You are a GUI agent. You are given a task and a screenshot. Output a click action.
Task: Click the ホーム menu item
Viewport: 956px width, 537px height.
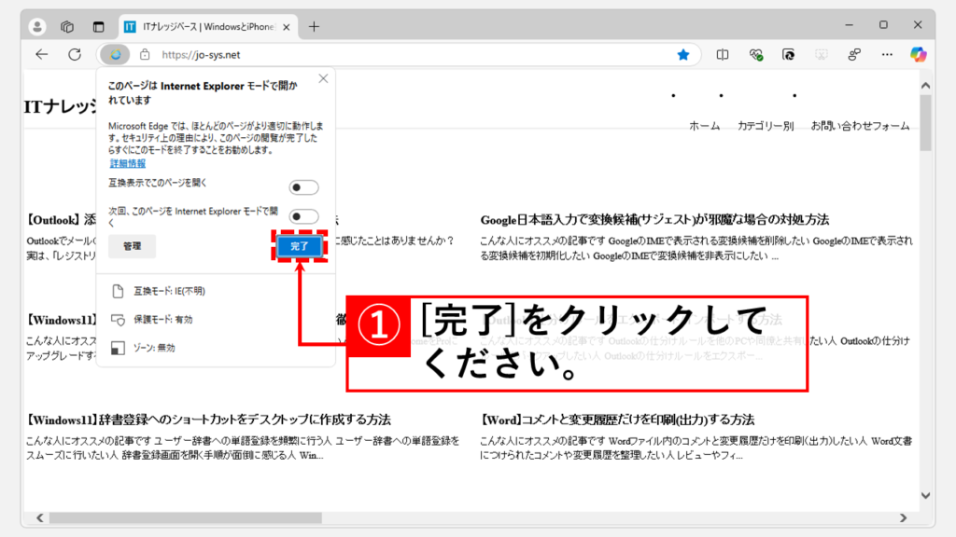pyautogui.click(x=704, y=126)
